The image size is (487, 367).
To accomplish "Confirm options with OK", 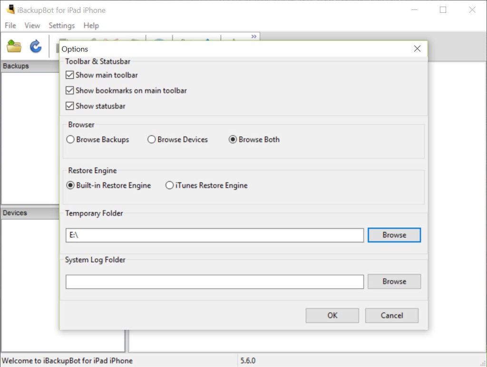I will 332,316.
